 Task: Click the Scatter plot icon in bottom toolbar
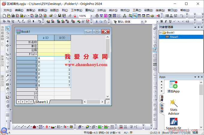(22, 127)
